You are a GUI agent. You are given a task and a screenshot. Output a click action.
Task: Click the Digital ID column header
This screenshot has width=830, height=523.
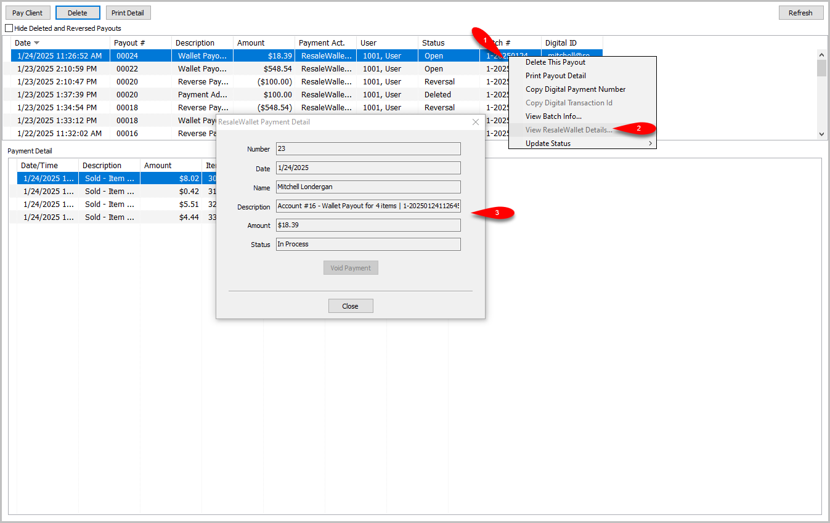pos(572,43)
